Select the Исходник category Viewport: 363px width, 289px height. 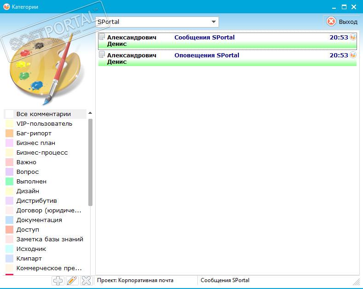click(x=45, y=249)
